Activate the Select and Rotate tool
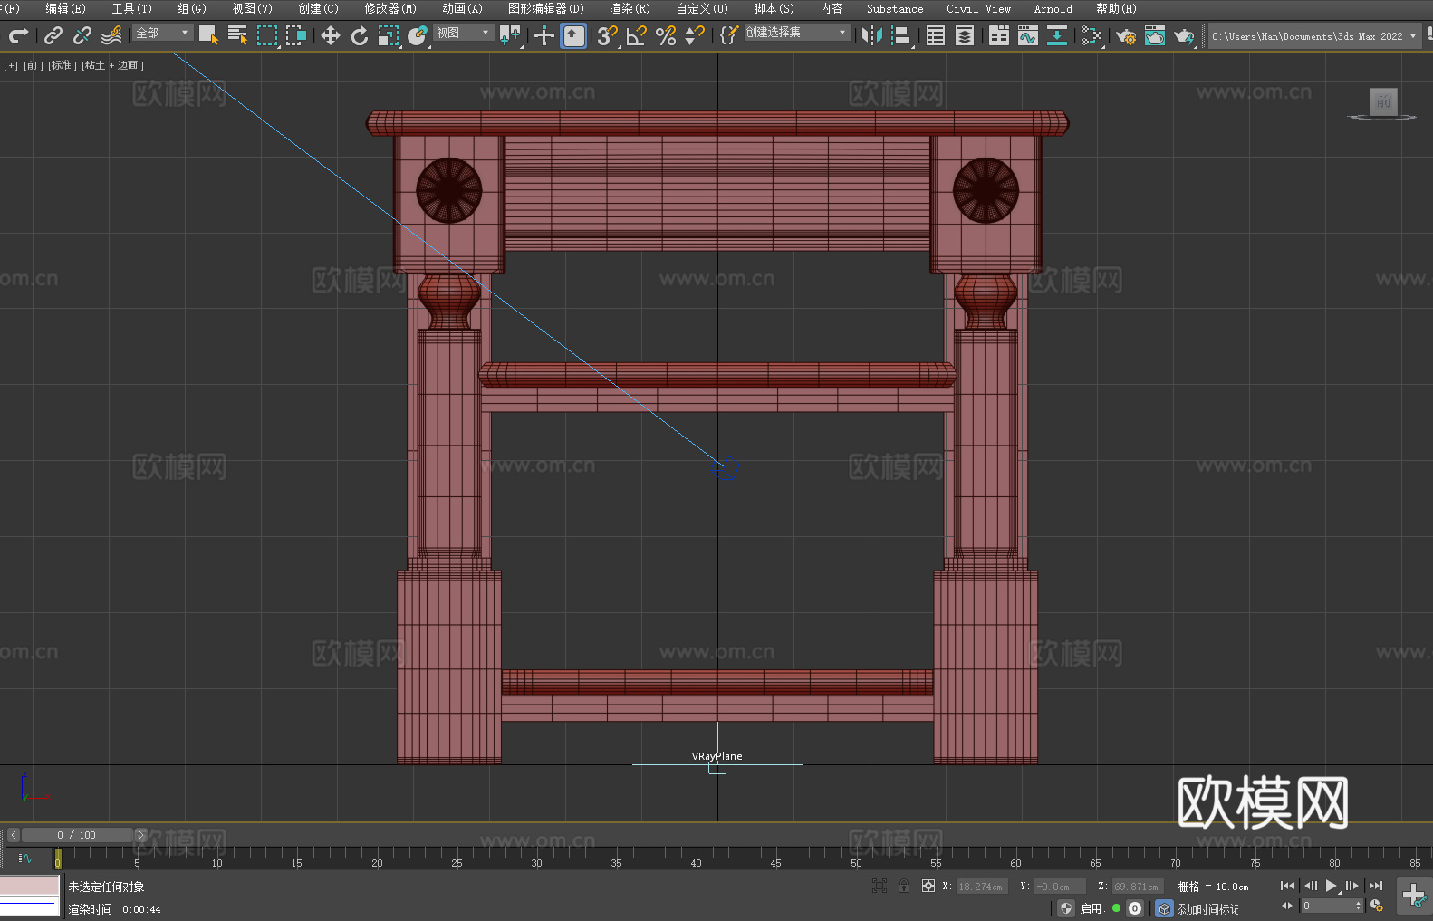This screenshot has width=1433, height=921. click(x=360, y=35)
